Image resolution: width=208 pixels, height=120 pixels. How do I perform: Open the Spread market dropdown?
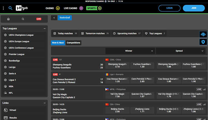coord(180,51)
